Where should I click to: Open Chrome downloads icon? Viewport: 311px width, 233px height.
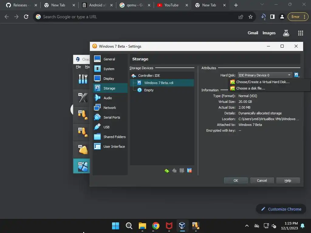pyautogui.click(x=263, y=17)
